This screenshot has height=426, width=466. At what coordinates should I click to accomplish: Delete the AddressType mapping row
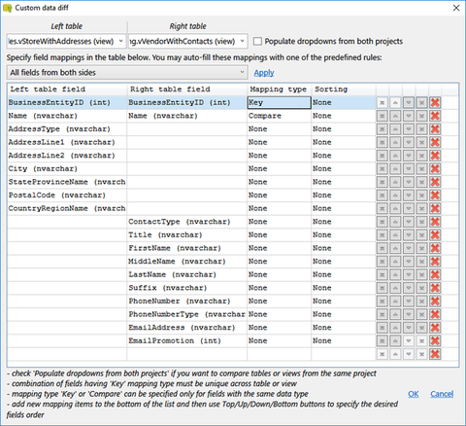(435, 129)
